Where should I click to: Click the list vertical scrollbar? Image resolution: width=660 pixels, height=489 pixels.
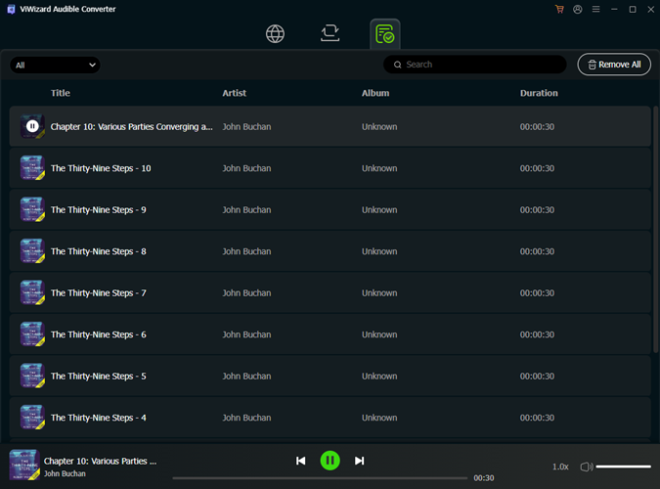coord(655,230)
